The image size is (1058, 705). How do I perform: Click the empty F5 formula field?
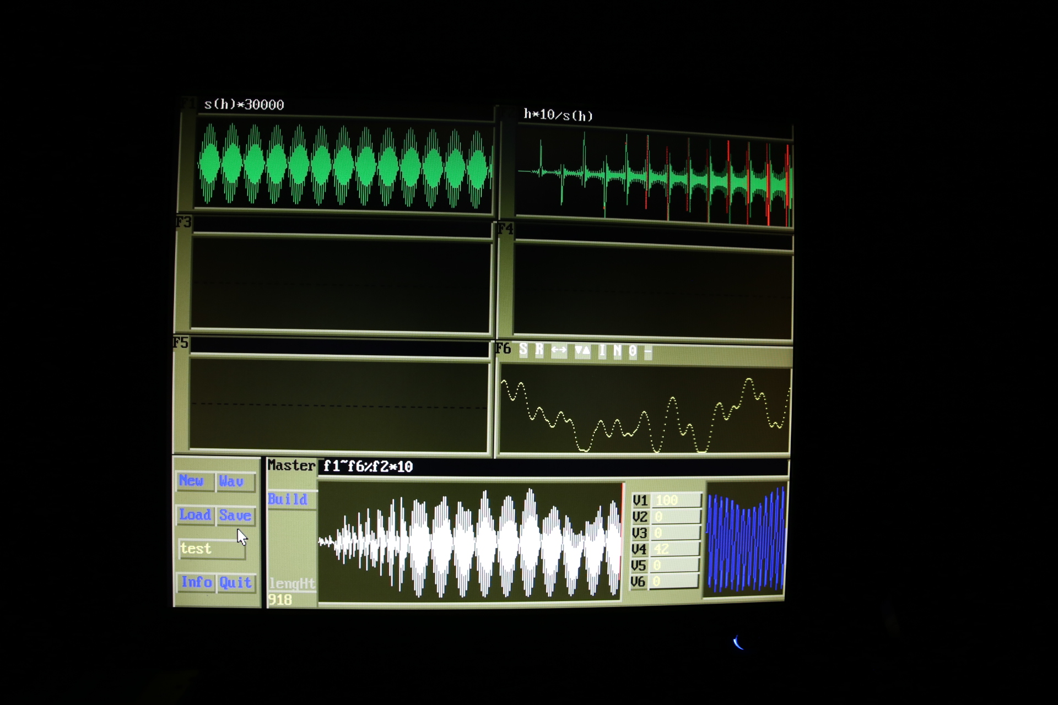pos(339,346)
